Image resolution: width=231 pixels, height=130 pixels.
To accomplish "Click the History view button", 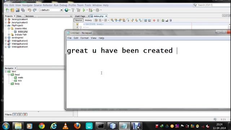I will tap(88, 20).
